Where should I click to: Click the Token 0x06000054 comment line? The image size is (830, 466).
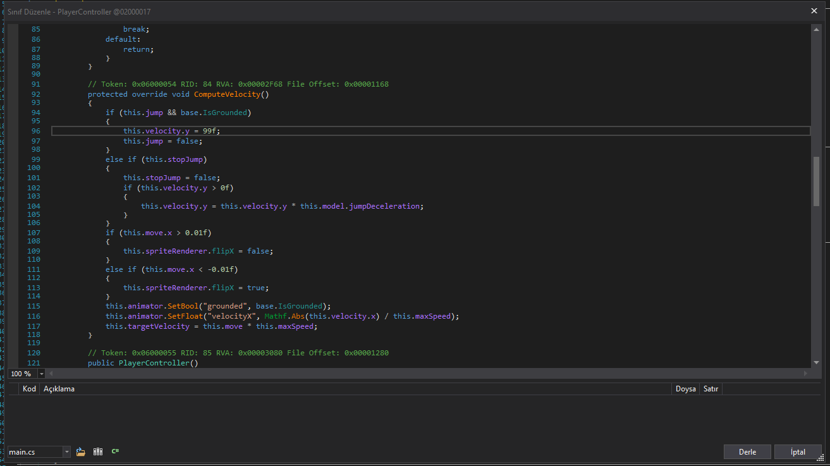(x=238, y=84)
